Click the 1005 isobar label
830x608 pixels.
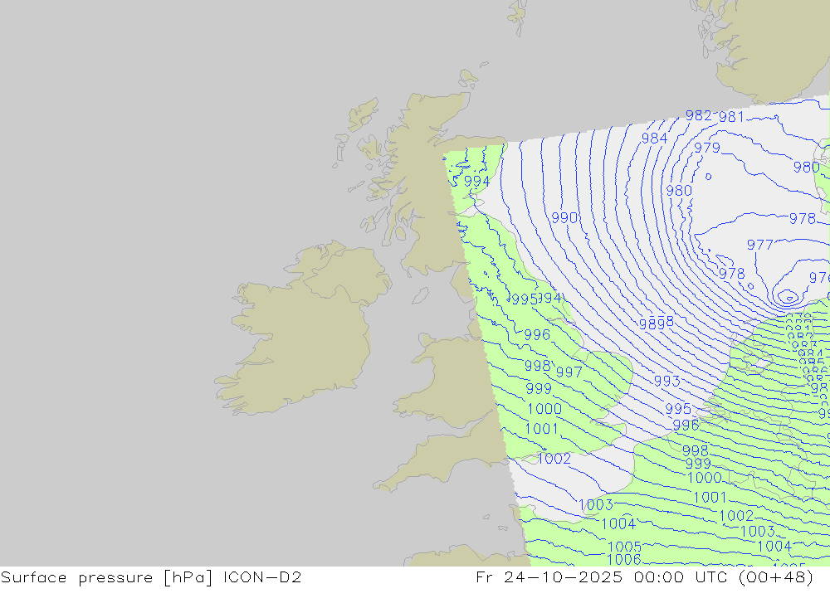[x=625, y=547]
